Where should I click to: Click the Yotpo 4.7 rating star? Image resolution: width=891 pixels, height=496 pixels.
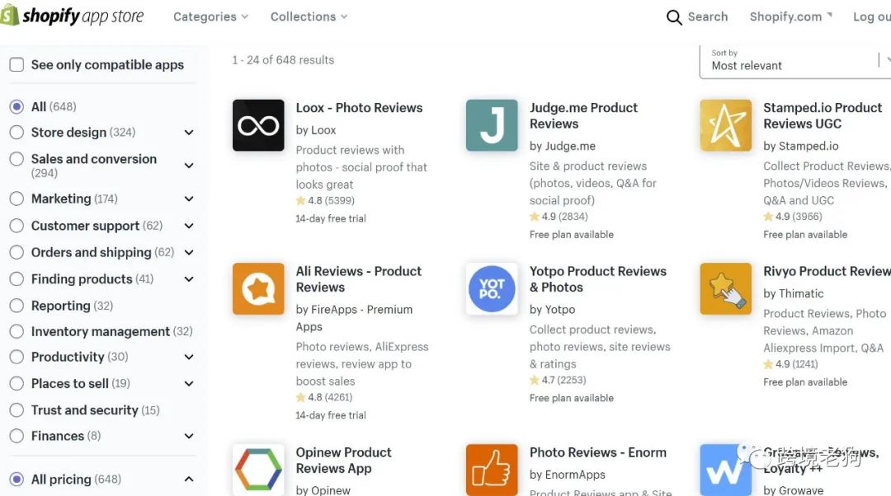point(534,380)
